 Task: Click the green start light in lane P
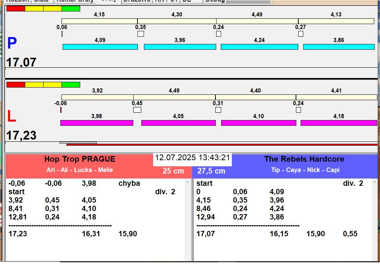pyautogui.click(x=71, y=8)
